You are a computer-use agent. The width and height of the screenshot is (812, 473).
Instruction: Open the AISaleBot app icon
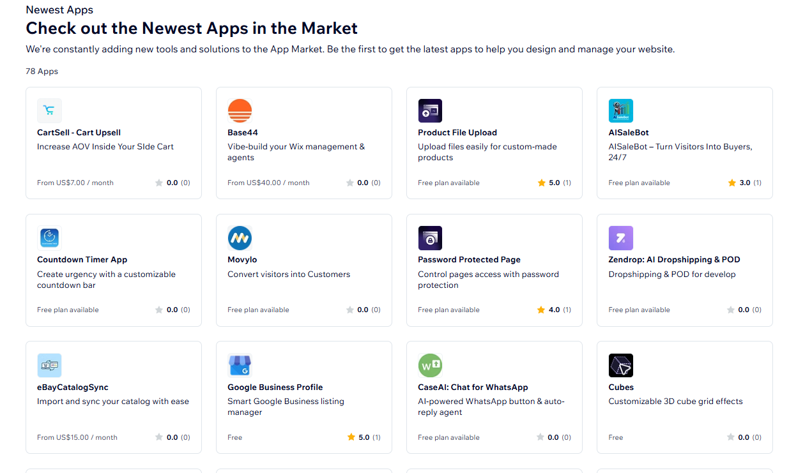(x=620, y=110)
